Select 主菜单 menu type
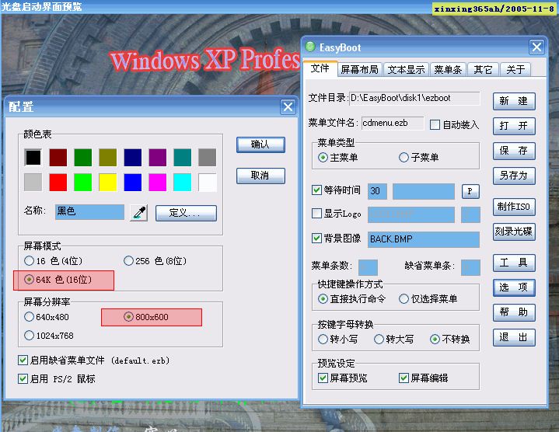Image resolution: width=559 pixels, height=432 pixels. pyautogui.click(x=338, y=158)
